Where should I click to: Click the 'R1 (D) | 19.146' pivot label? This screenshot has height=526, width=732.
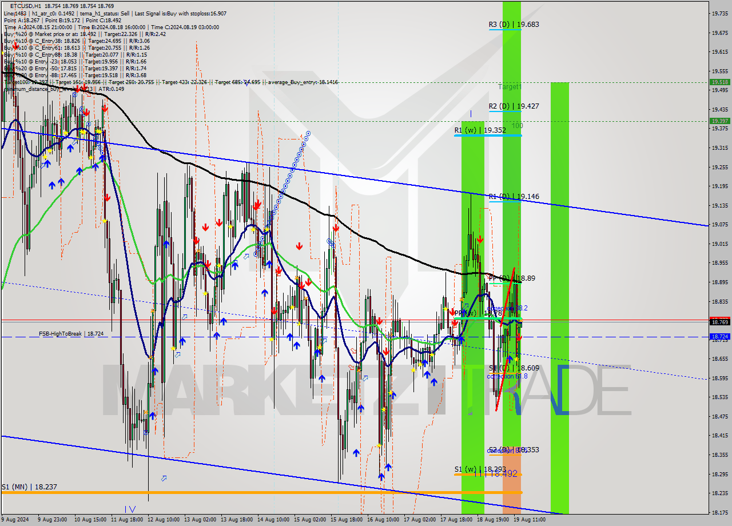(x=514, y=197)
